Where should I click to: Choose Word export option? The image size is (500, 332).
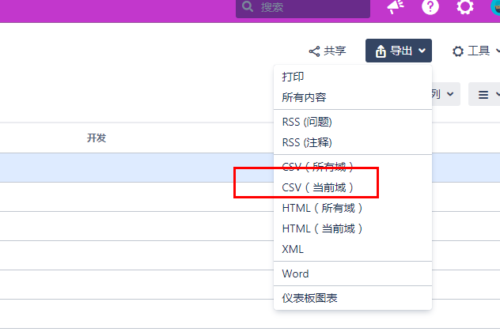tap(353, 274)
